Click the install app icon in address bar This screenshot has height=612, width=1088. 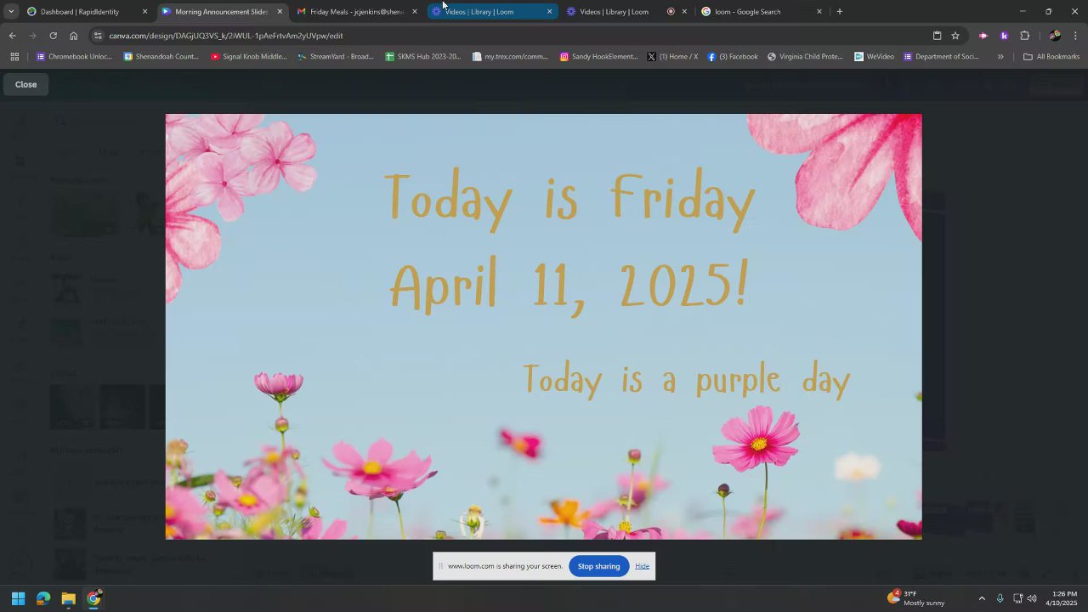point(937,36)
